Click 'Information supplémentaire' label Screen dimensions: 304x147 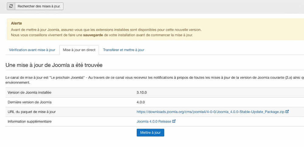[x=29, y=121]
